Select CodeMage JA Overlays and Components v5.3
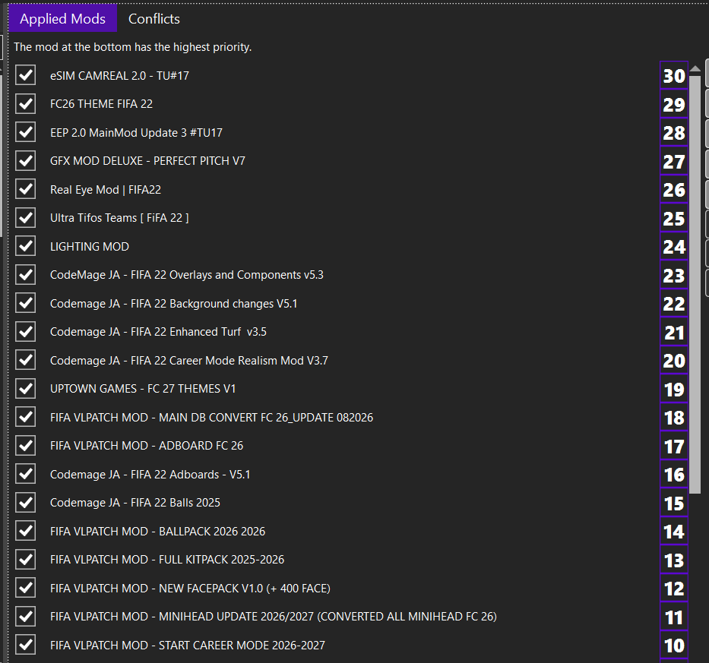The height and width of the screenshot is (663, 709). 187,275
